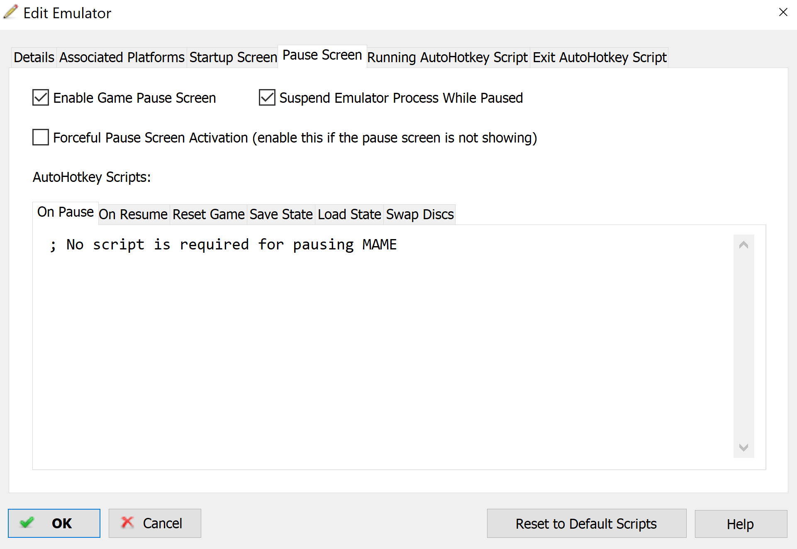Select the Exit AutoHotkey Script tab
The height and width of the screenshot is (549, 797).
(x=600, y=57)
